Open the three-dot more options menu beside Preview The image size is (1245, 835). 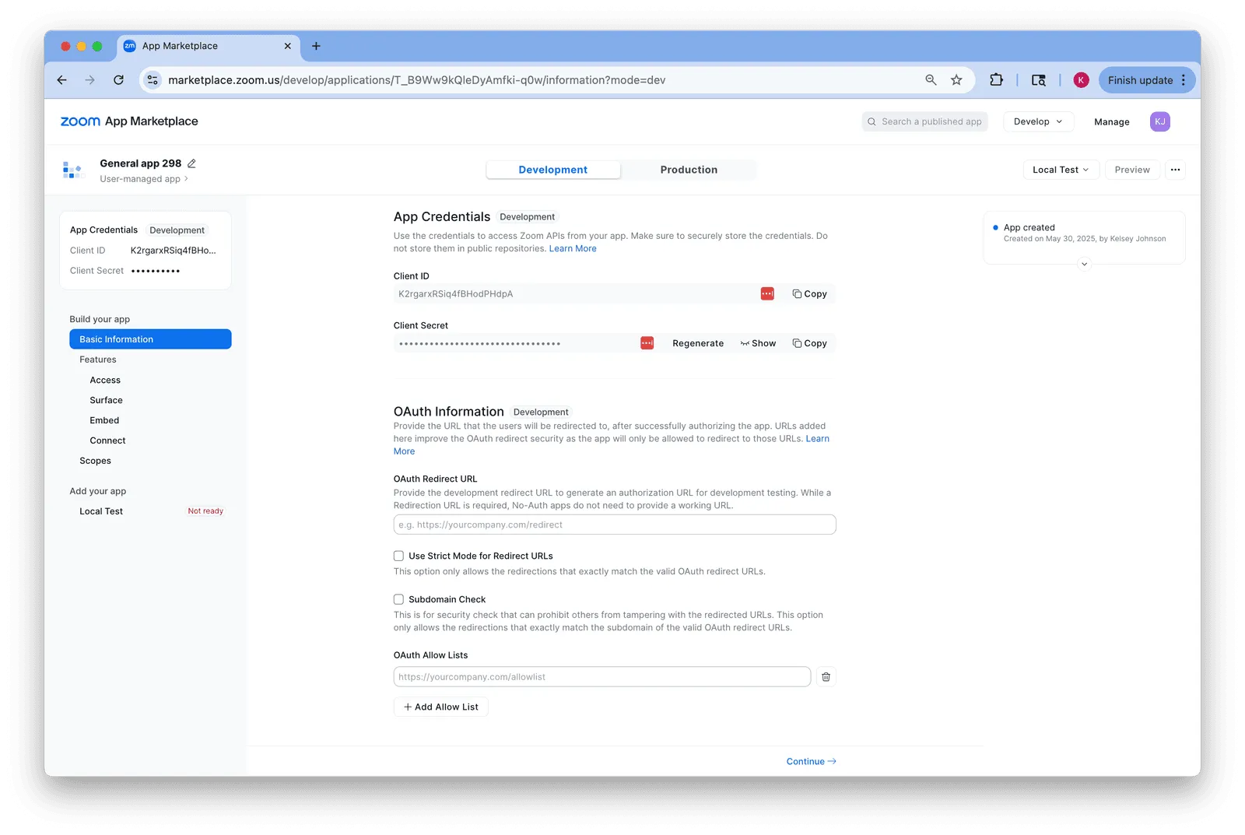1175,170
